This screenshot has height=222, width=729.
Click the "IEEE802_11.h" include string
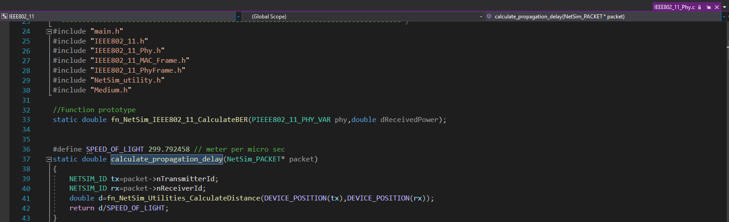click(119, 41)
